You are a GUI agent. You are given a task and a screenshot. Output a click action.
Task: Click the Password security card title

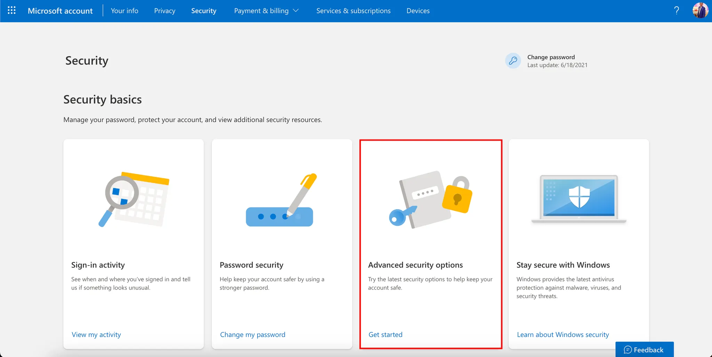coord(251,265)
